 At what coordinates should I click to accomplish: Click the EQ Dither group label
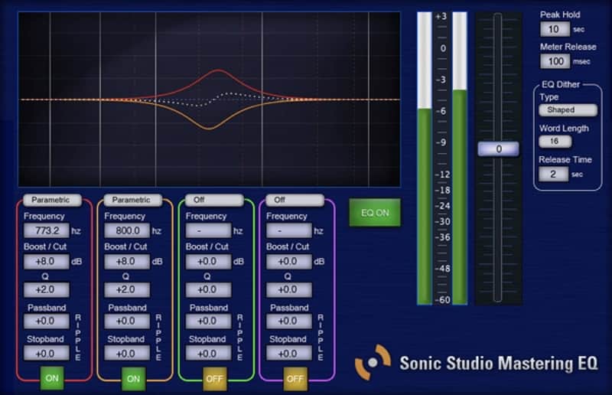coord(561,84)
